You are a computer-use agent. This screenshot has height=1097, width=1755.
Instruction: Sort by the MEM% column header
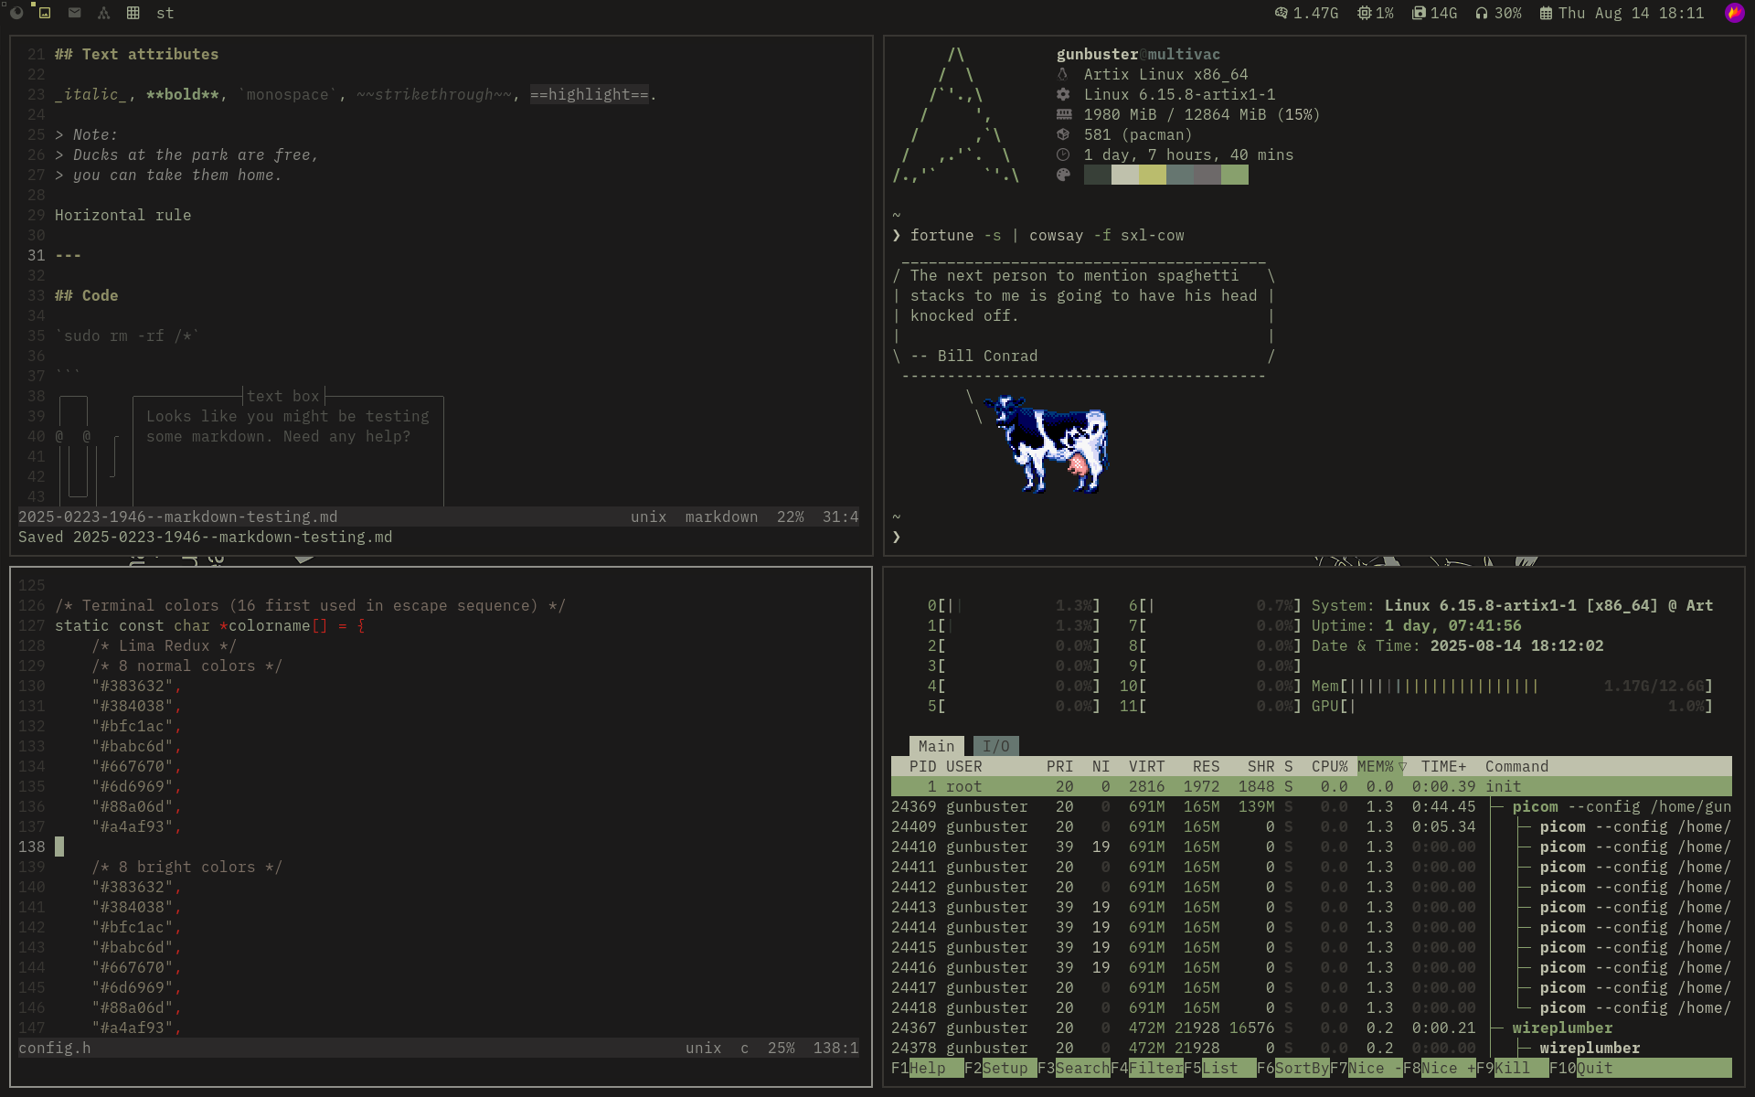[x=1376, y=766]
